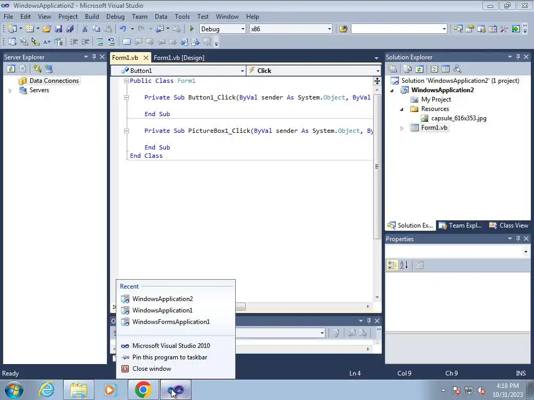The width and height of the screenshot is (534, 400).
Task: Switch to the Class View tab
Action: pos(509,225)
